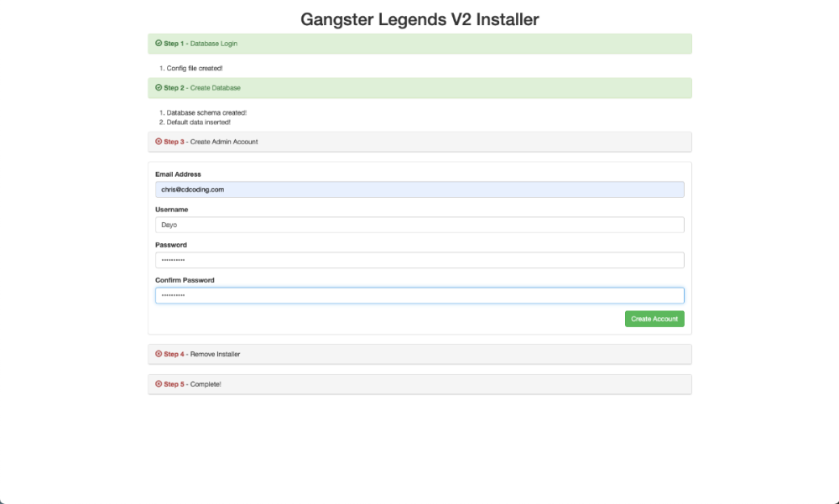Click into the Username field containing Dayo
The height and width of the screenshot is (504, 839).
(x=419, y=225)
